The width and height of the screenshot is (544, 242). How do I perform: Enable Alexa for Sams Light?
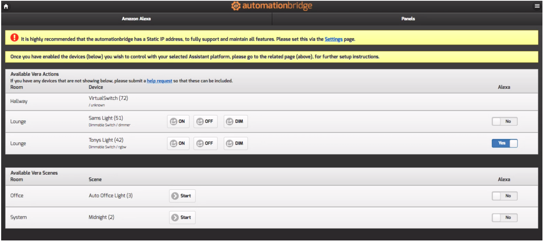[x=504, y=121]
